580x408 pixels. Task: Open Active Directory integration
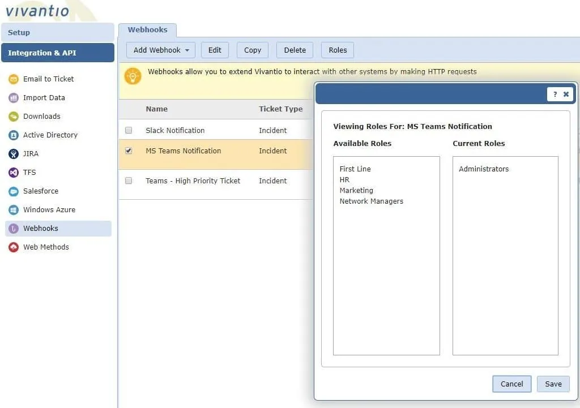pyautogui.click(x=50, y=135)
